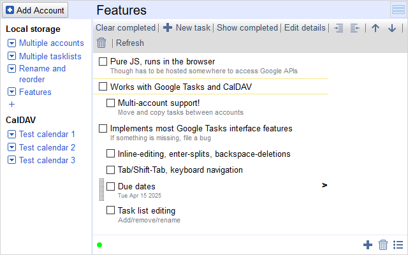Screen dimensions: 408x255
Task: Click the indent task icon in toolbar
Action: pos(339,28)
